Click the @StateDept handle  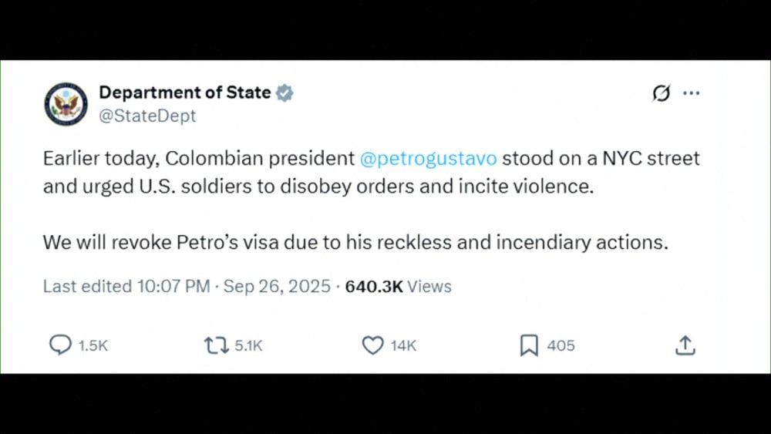pos(147,116)
